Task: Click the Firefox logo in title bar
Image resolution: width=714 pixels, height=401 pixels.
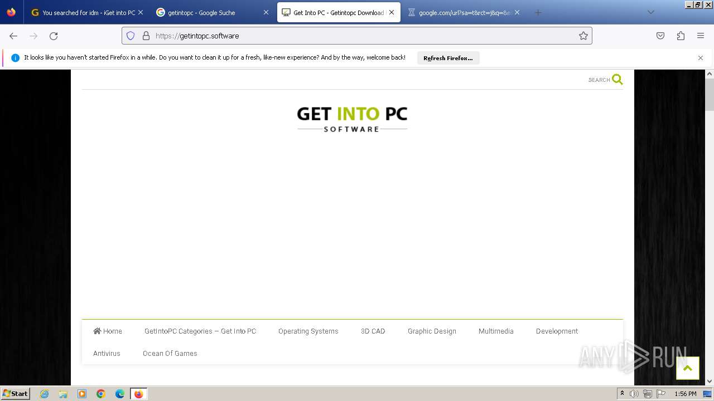Action: 11,12
